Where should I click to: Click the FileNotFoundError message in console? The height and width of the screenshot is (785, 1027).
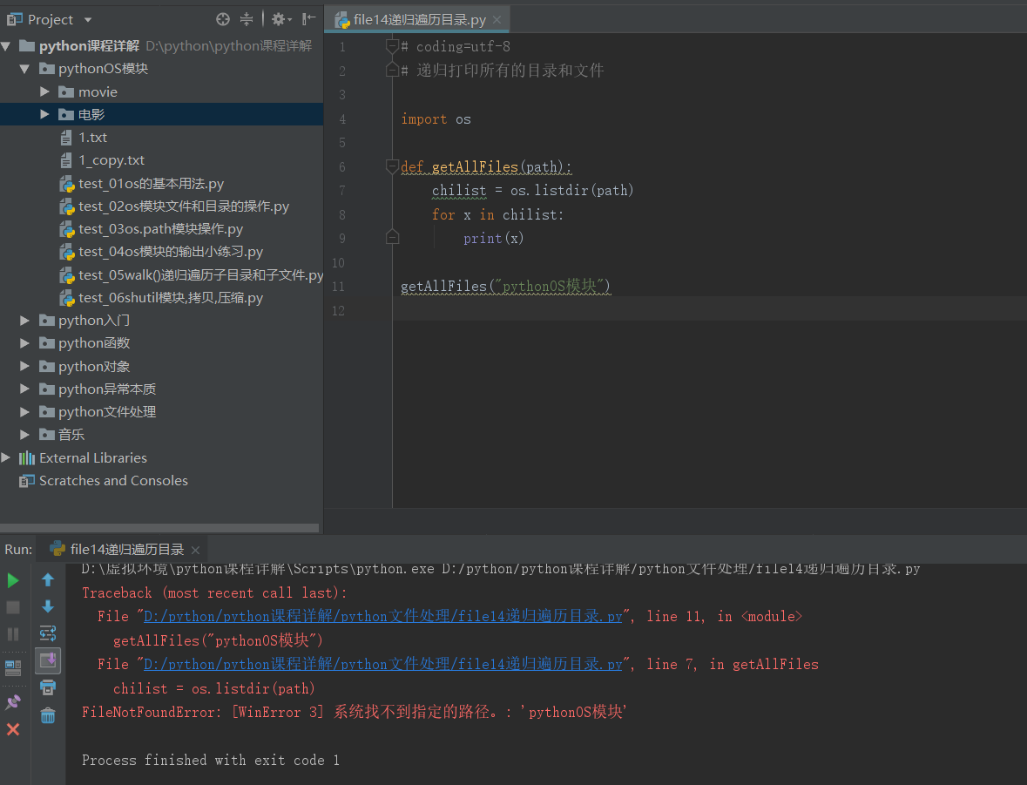click(355, 713)
